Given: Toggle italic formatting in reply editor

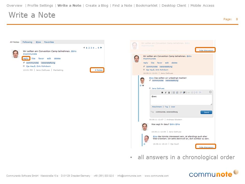Looking at the screenshot, I should pos(166,93).
